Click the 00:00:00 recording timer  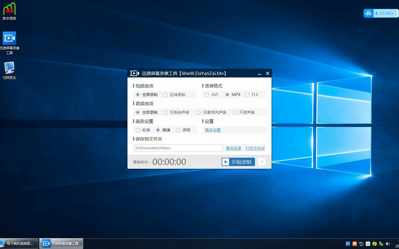tap(169, 162)
